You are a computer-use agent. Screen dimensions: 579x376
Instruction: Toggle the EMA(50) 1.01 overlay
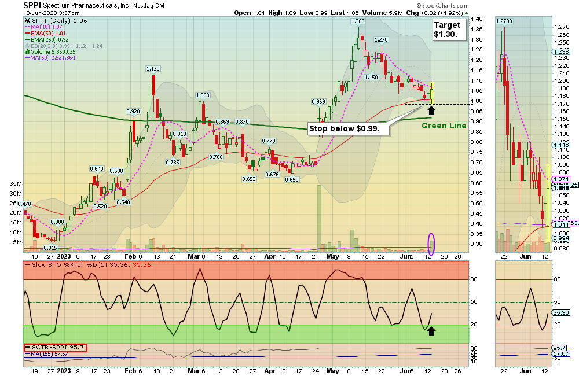pyautogui.click(x=45, y=33)
